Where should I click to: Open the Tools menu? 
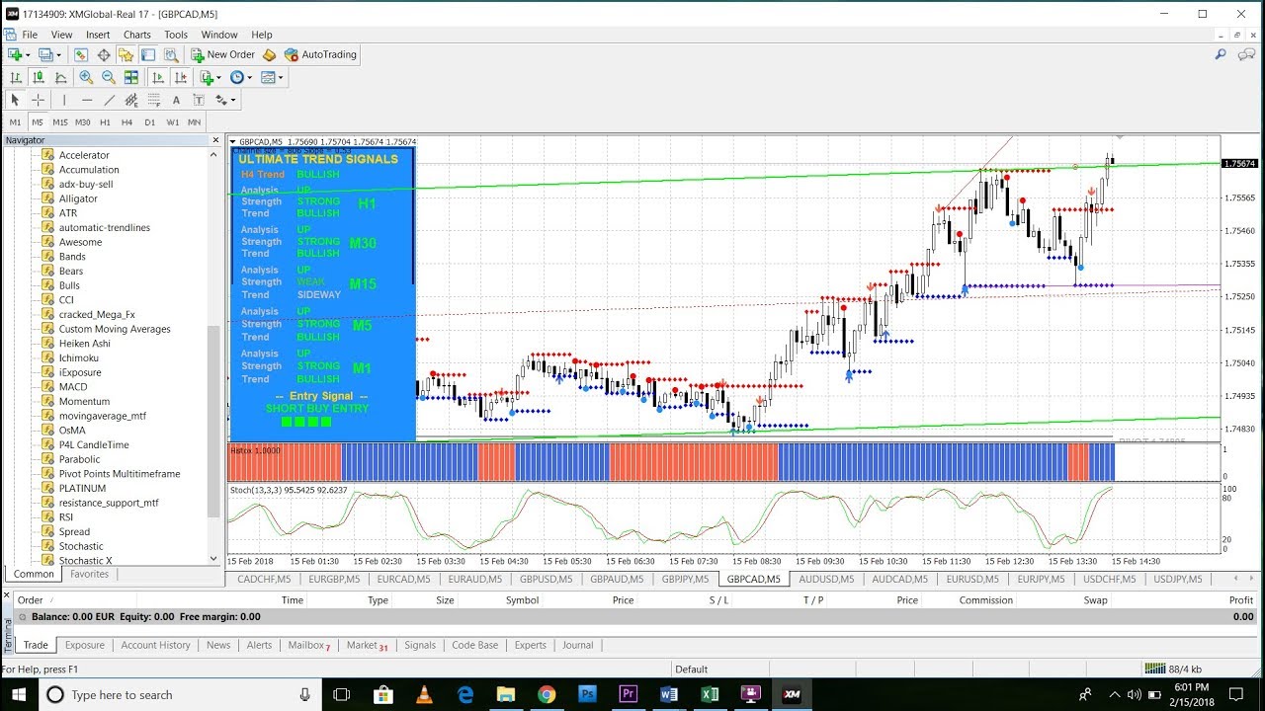176,35
